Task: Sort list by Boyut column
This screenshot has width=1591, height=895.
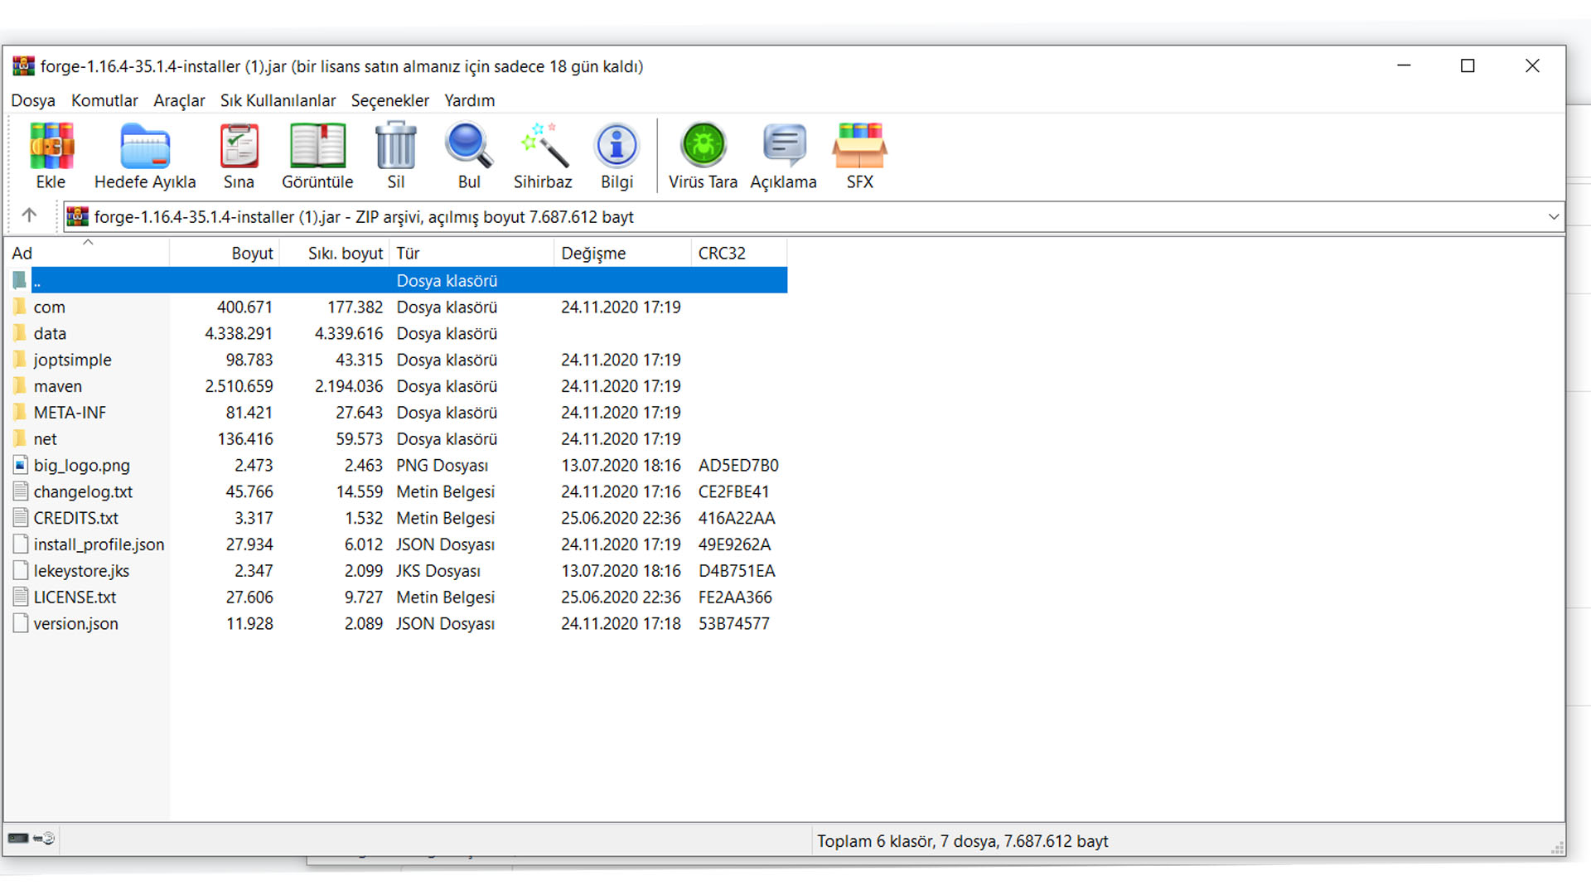Action: (225, 253)
